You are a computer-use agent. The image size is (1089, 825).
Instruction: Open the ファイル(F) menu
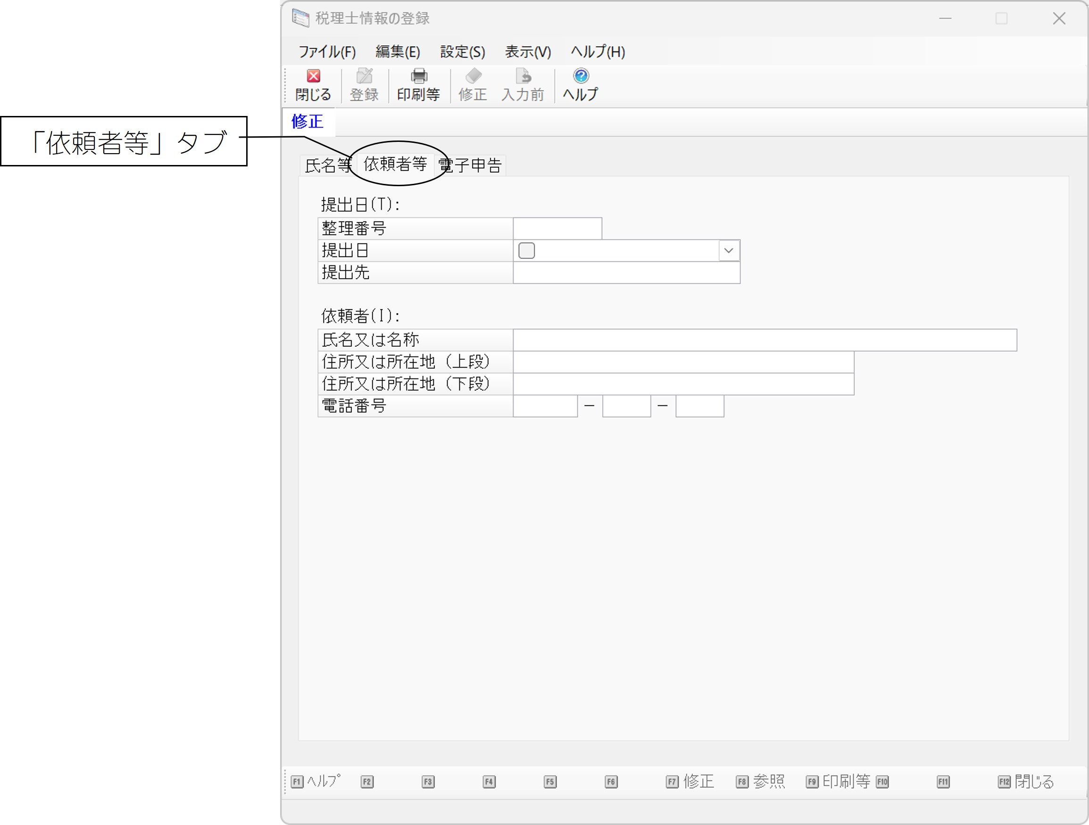point(327,52)
